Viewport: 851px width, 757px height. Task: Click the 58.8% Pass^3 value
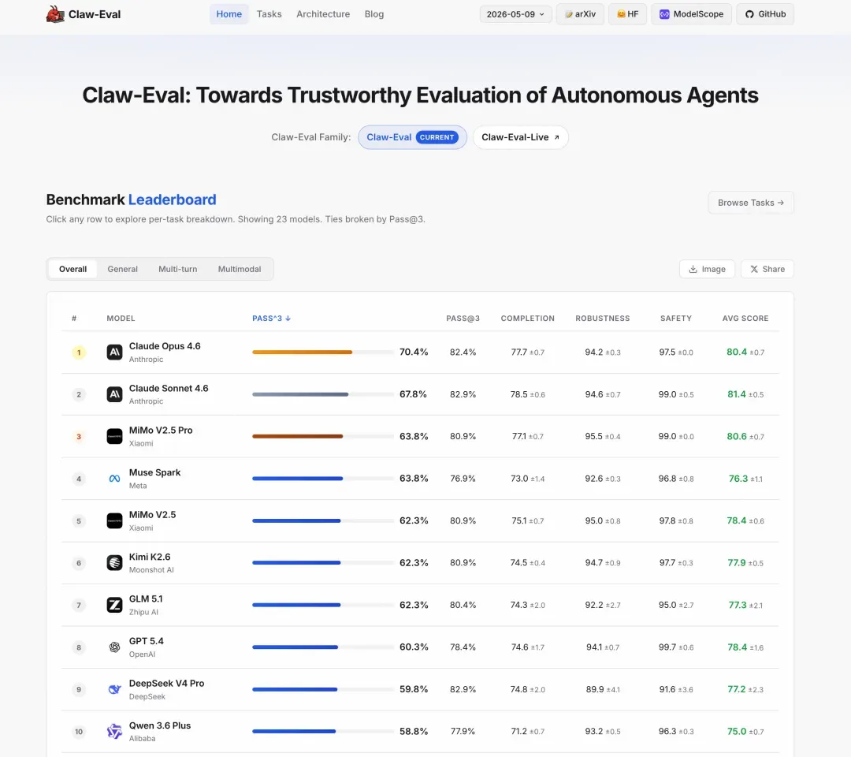[x=414, y=732]
